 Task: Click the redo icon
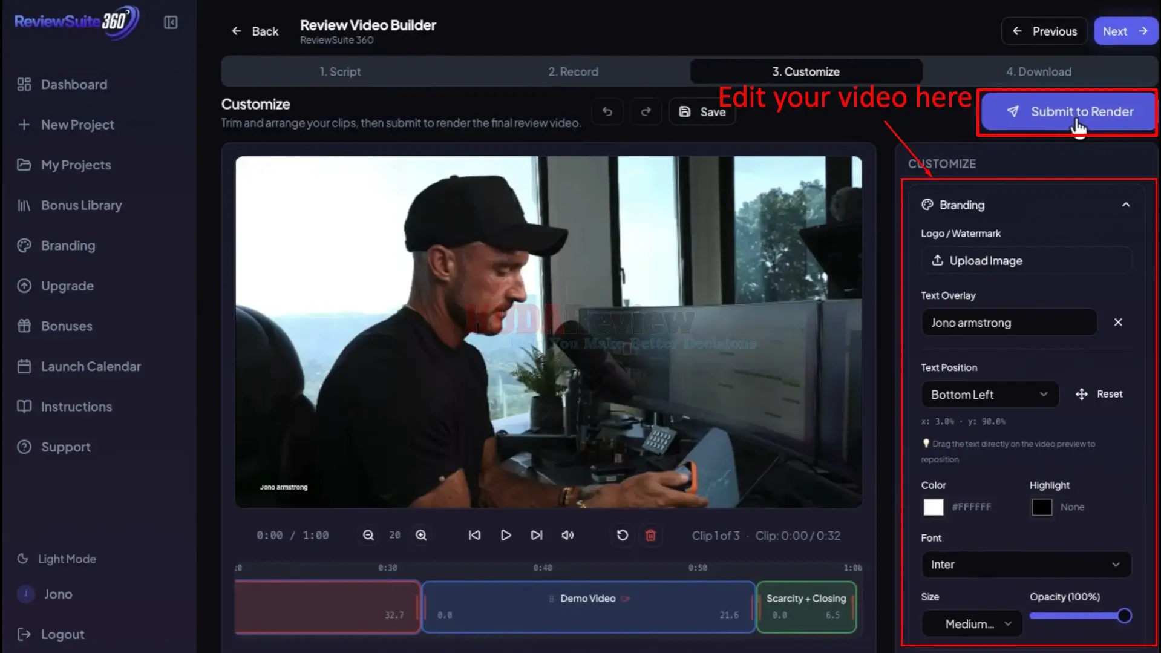click(x=646, y=111)
